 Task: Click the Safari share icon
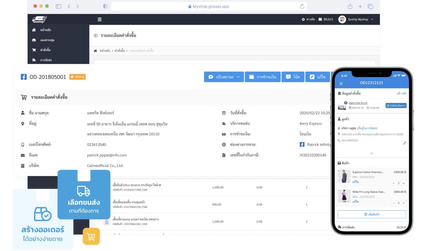tap(350, 6)
